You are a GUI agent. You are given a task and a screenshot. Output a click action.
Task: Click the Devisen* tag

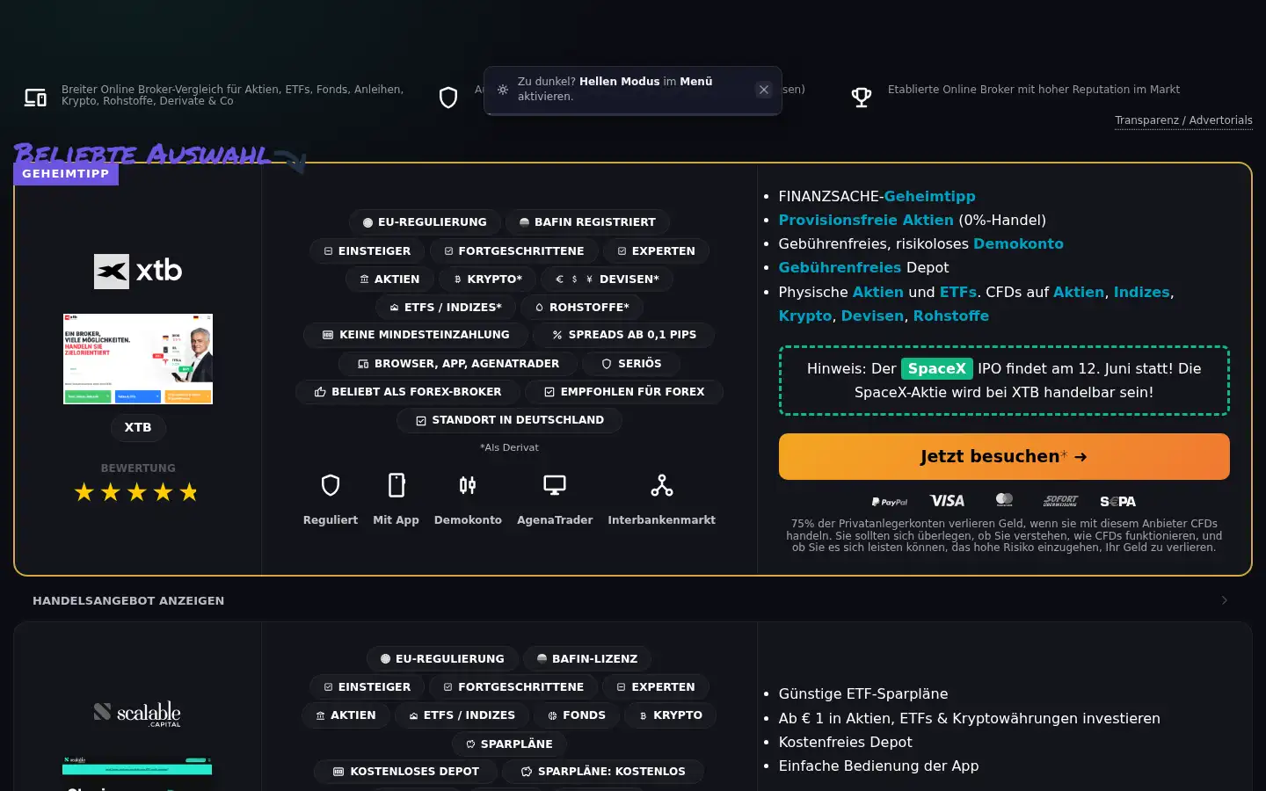pyautogui.click(x=607, y=279)
